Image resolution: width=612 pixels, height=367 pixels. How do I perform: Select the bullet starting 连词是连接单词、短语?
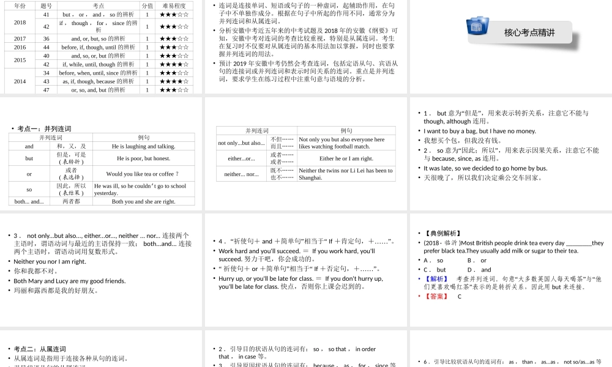[307, 13]
